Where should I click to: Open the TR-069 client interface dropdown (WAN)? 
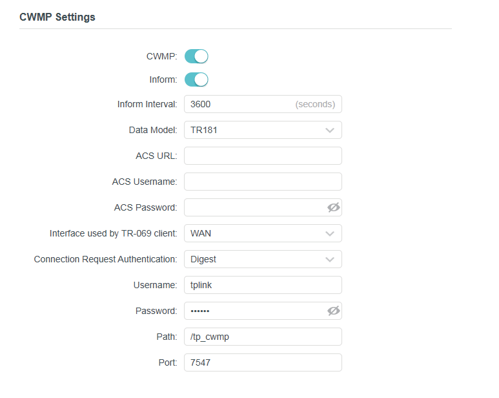[x=263, y=233]
